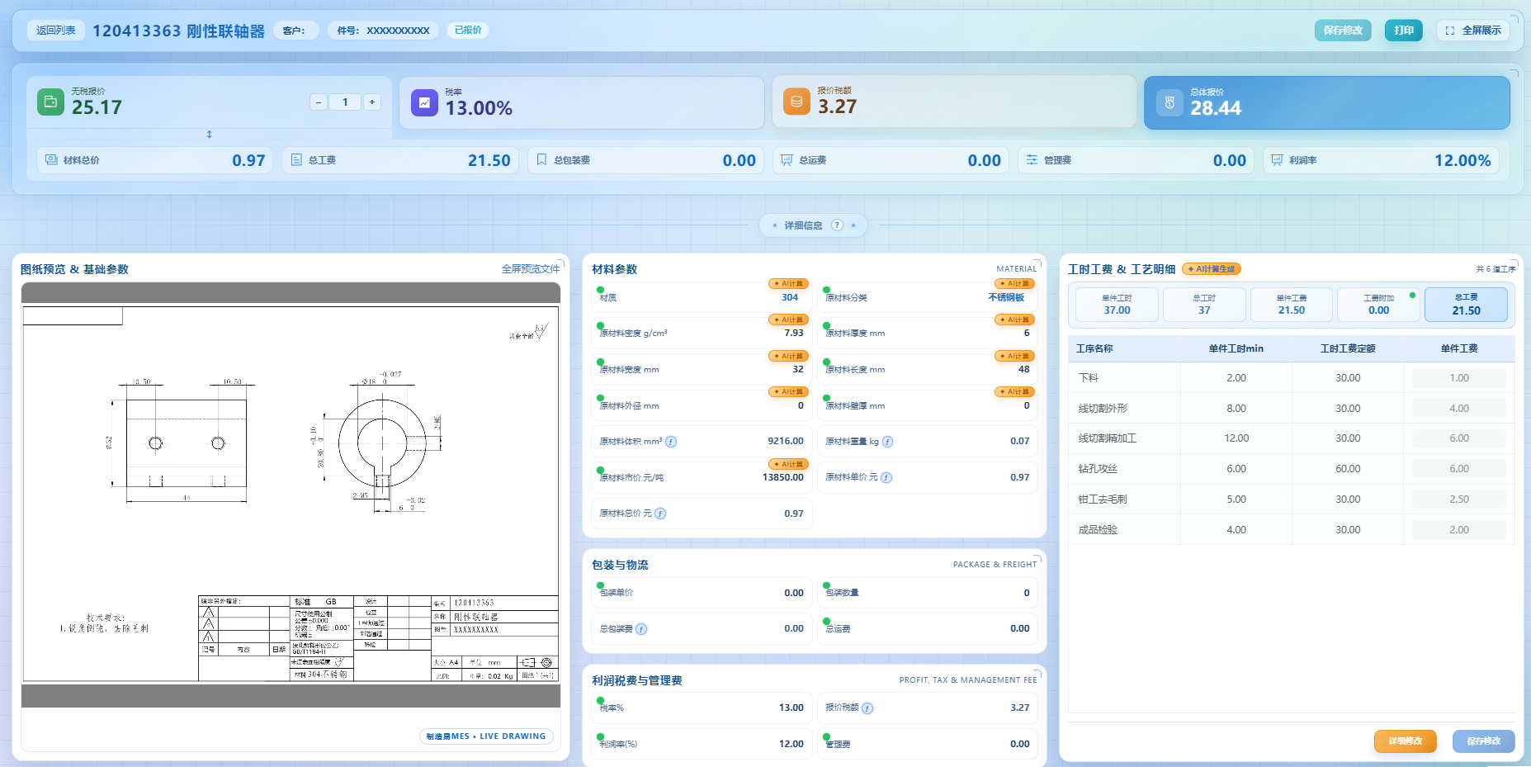Click the 利润率 presentation icon

[1277, 159]
